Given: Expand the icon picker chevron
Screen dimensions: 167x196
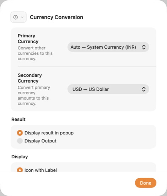Looking at the screenshot, I should (22, 17).
